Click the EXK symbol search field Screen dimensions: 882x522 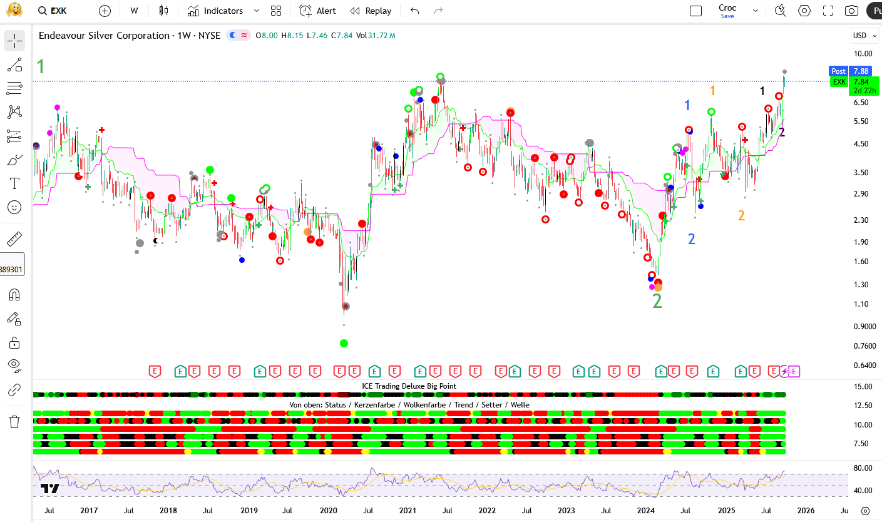pos(59,11)
